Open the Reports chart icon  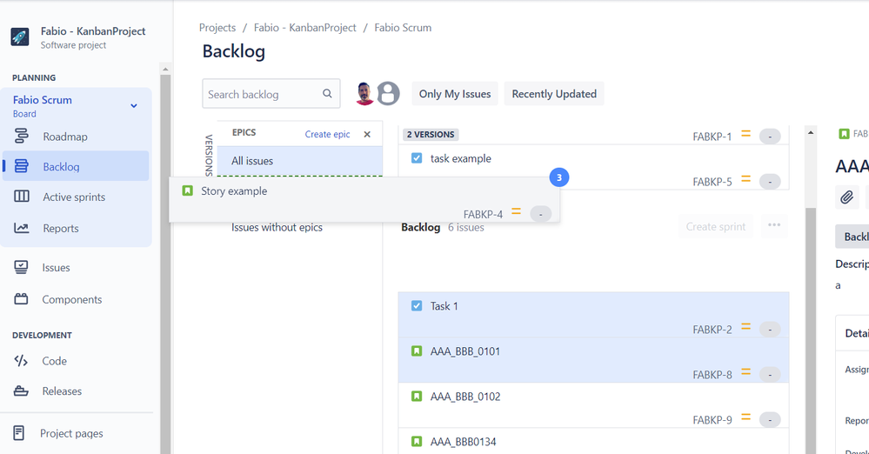[22, 228]
